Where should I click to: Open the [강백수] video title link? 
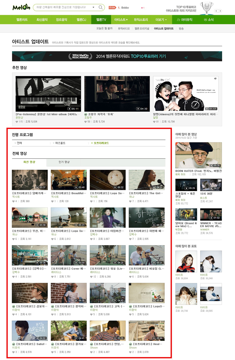pyautogui.click(x=29, y=269)
